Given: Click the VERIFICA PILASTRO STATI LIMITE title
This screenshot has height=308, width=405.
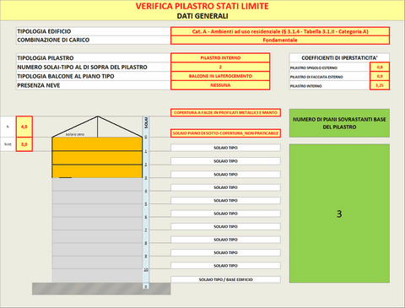Looking at the screenshot, I should 202,6.
